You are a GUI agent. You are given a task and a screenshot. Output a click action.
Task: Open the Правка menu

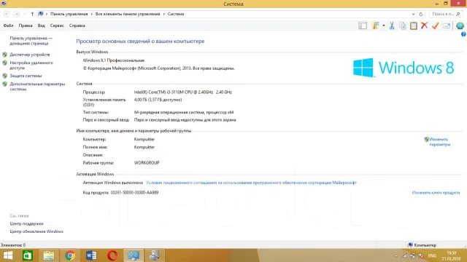(x=26, y=25)
